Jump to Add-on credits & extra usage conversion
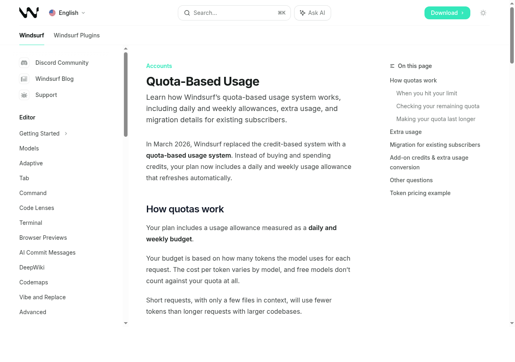515x362 pixels. [429, 162]
